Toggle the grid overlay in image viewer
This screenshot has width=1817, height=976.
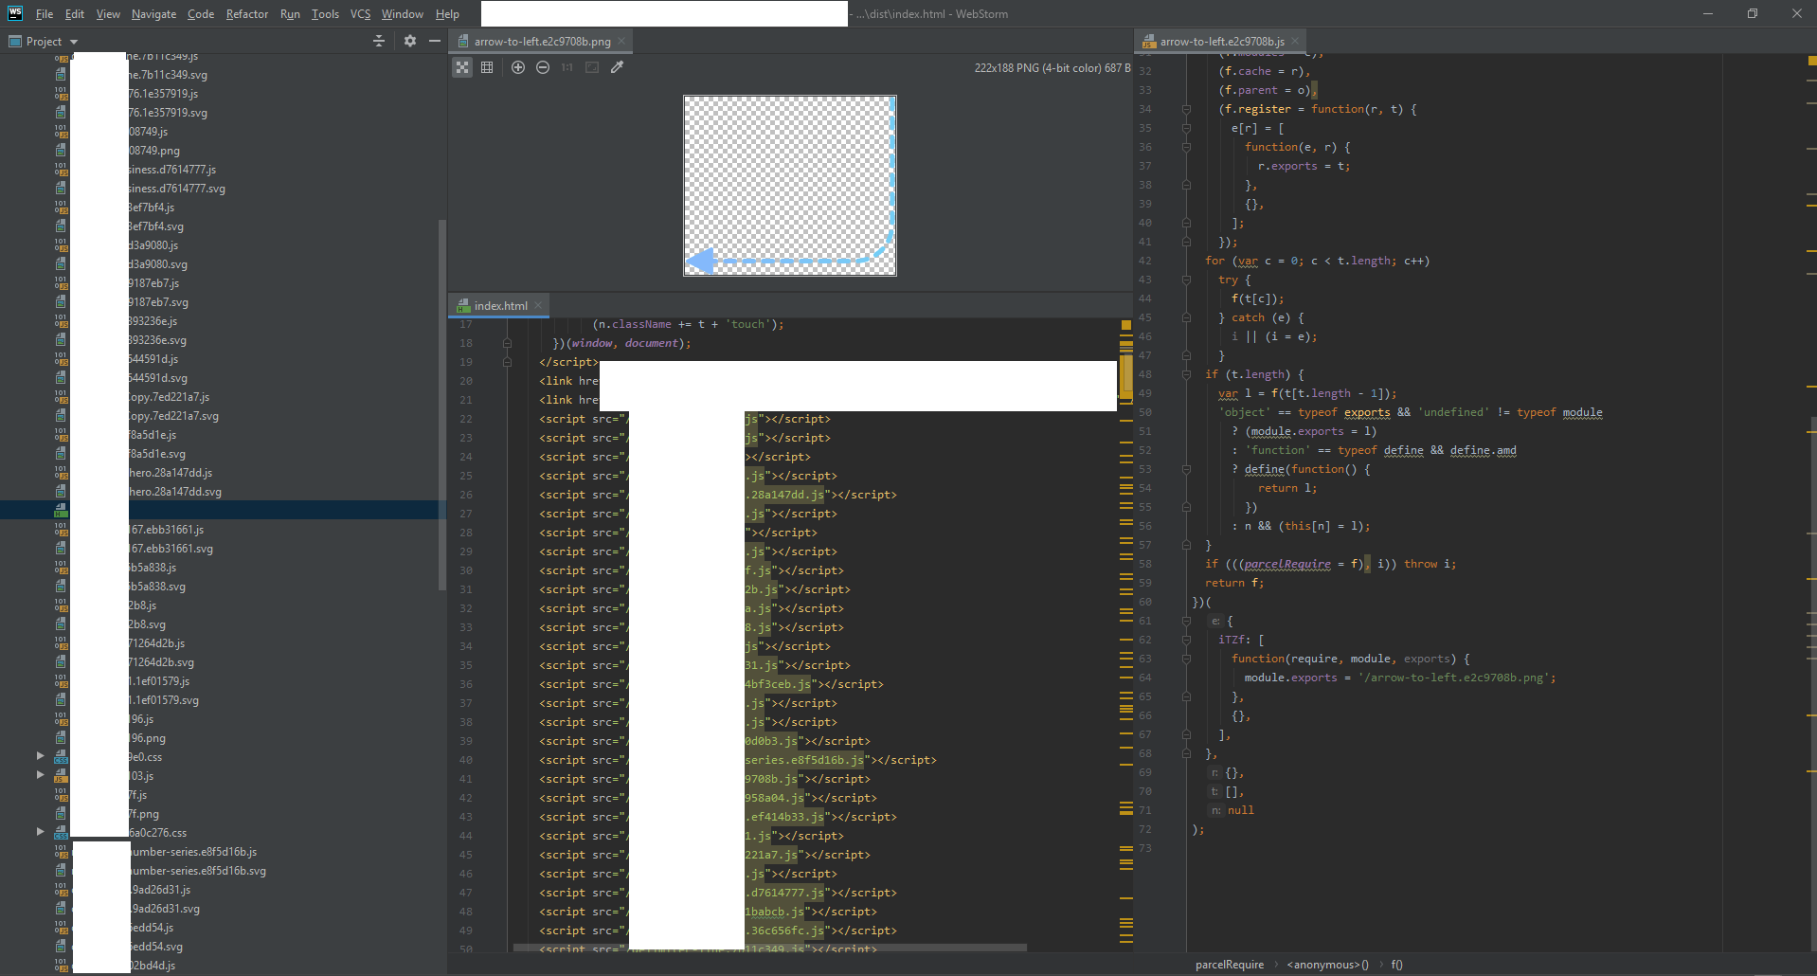[487, 67]
